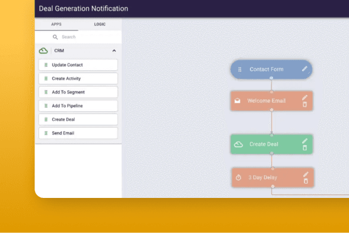Collapse the CRM section chevron

[114, 51]
